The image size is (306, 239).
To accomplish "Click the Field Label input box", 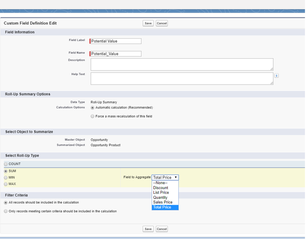I will (x=116, y=41).
